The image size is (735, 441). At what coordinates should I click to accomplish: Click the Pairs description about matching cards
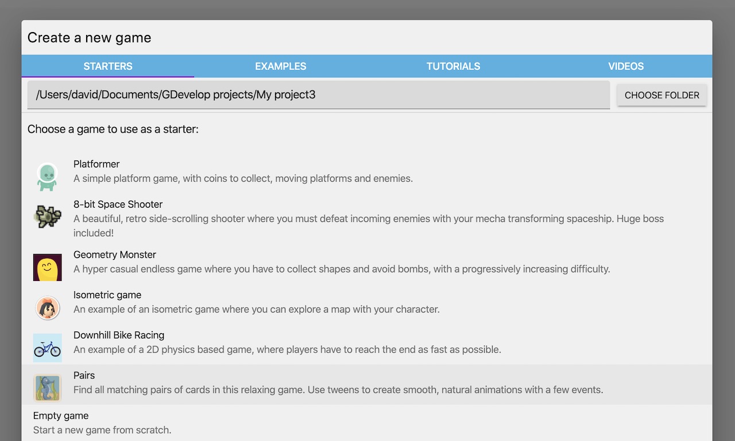coord(338,390)
